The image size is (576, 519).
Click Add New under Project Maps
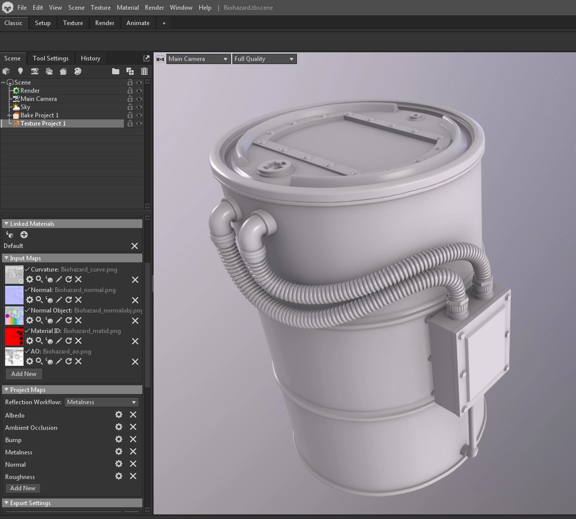coord(23,488)
